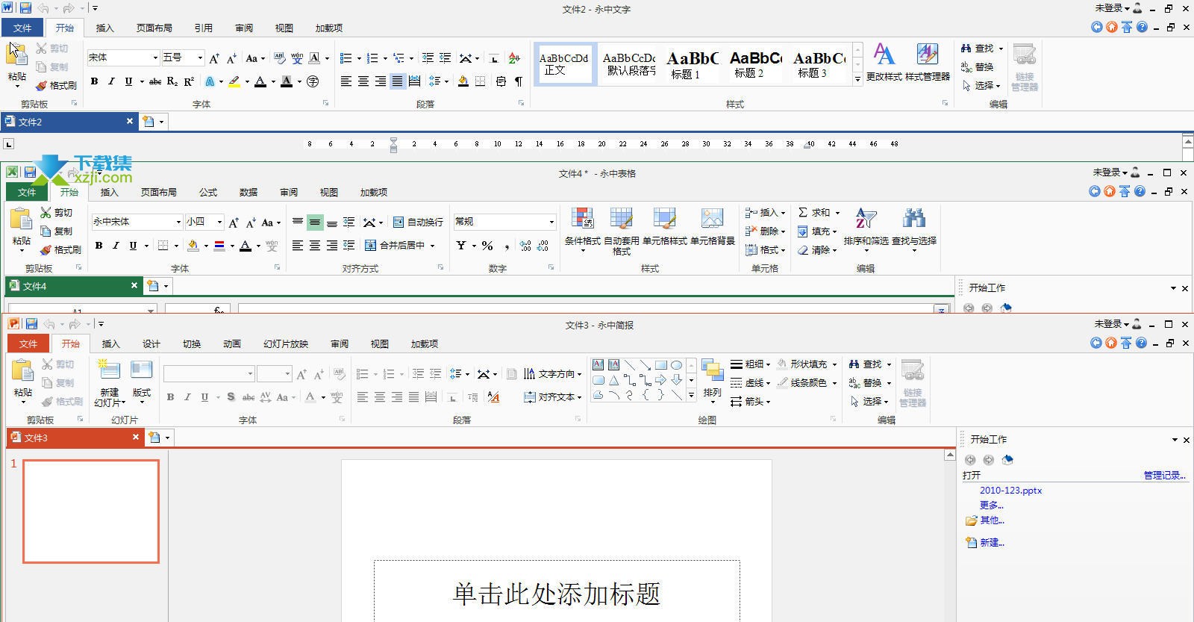The height and width of the screenshot is (622, 1194).
Task: Toggle bold in the Word window ribbon
Action: pyautogui.click(x=94, y=81)
